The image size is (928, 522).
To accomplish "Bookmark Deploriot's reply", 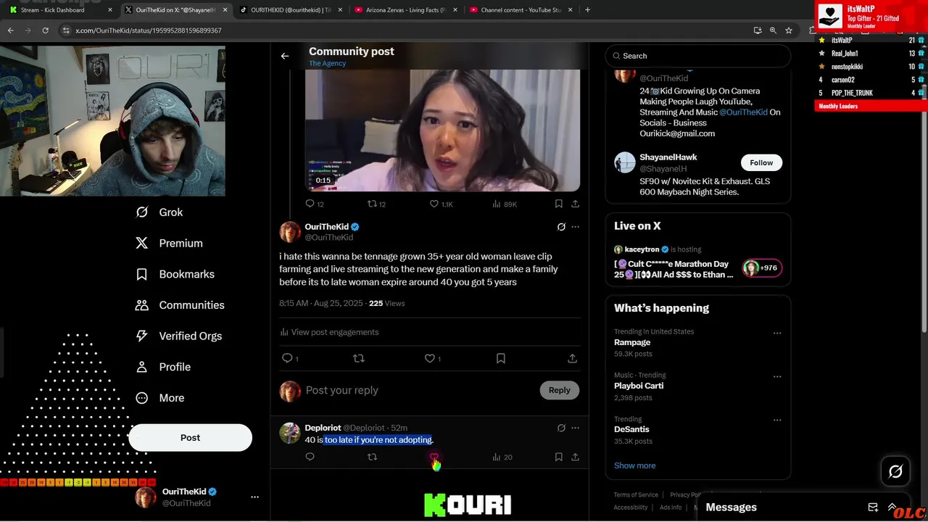I will (558, 457).
